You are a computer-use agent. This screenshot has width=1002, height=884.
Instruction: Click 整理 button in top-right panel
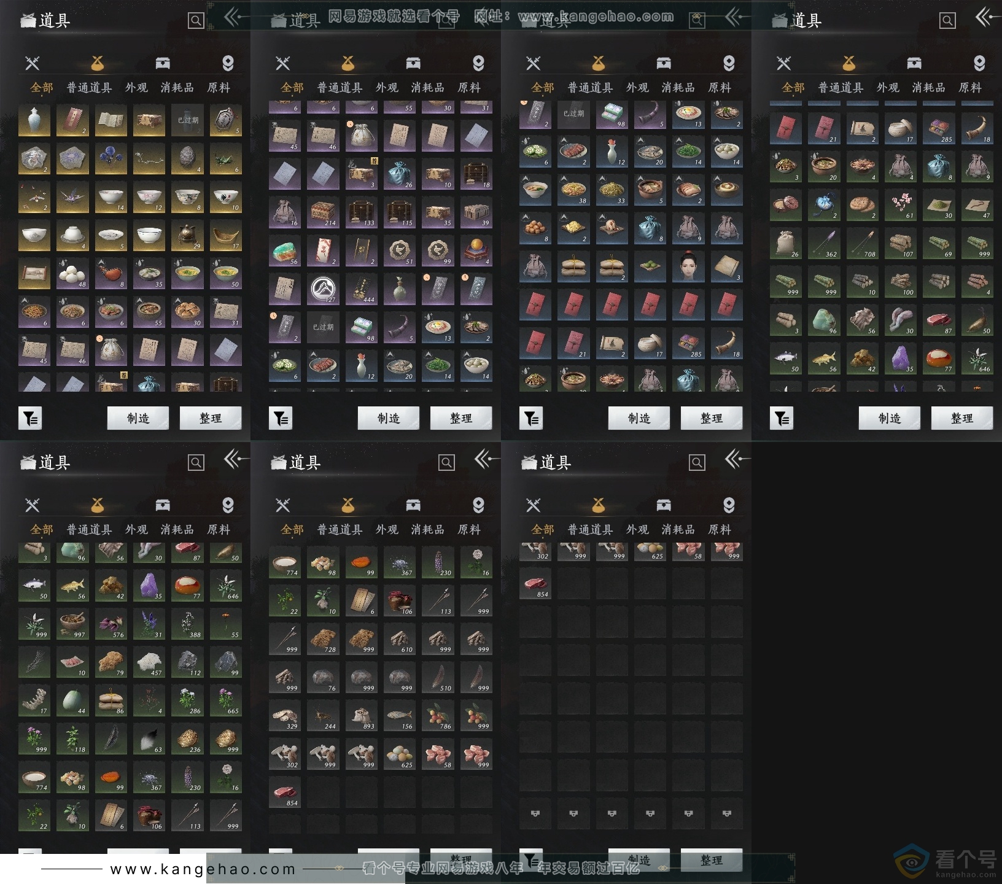[x=962, y=418]
